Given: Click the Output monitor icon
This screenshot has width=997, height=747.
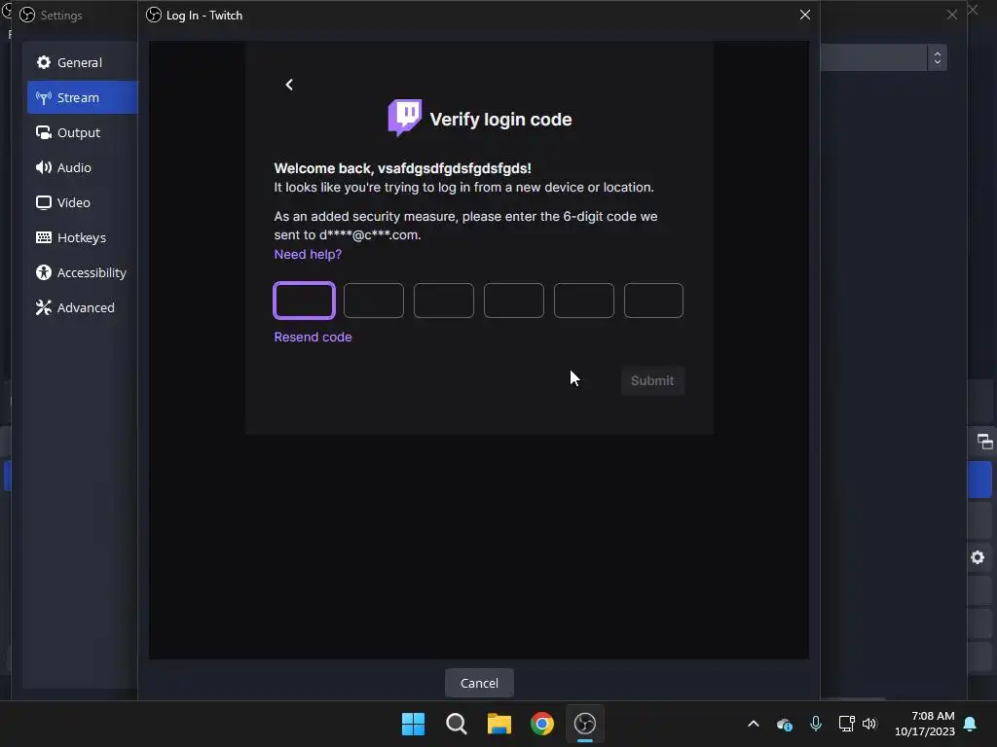Looking at the screenshot, I should coord(43,132).
